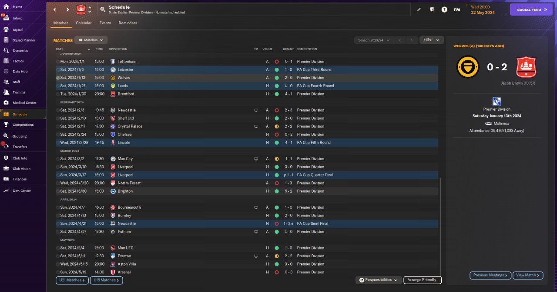Go to the previous season arrow
This screenshot has width=557, height=292.
pos(399,40)
